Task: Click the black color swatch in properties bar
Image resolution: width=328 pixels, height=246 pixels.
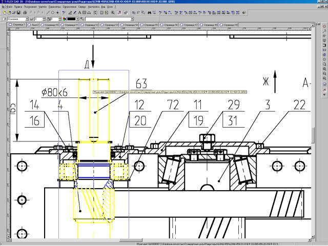Action: pyautogui.click(x=72, y=18)
